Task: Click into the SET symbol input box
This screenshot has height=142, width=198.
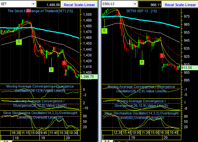Action: click(15, 4)
